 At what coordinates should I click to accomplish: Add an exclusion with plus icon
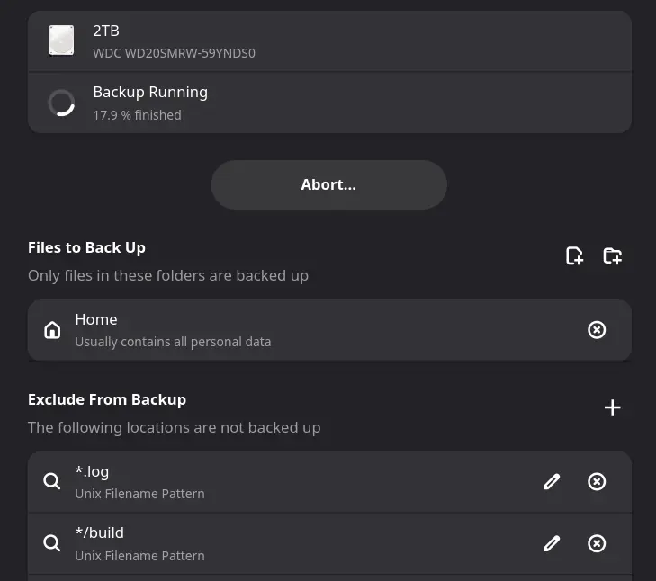pos(612,407)
